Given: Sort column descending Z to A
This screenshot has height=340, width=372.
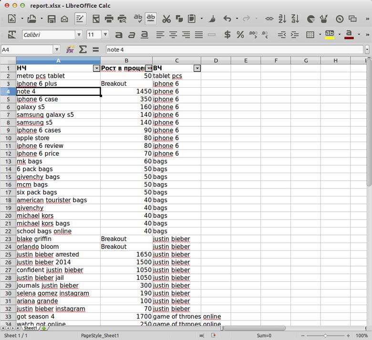Looking at the screenshot, I should [295, 19].
